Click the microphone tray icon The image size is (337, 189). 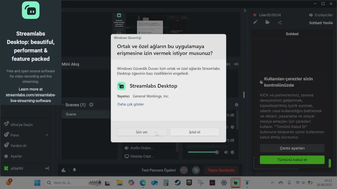click(289, 183)
